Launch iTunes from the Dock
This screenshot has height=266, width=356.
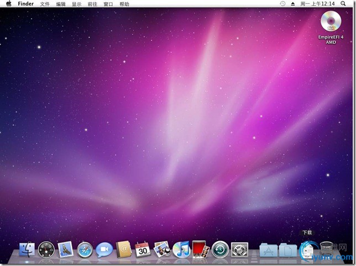[x=181, y=249]
